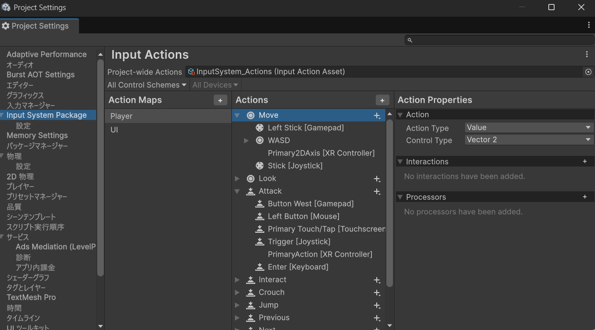Open the object picker for Project-wide Actions
The image size is (595, 330).
coord(587,72)
